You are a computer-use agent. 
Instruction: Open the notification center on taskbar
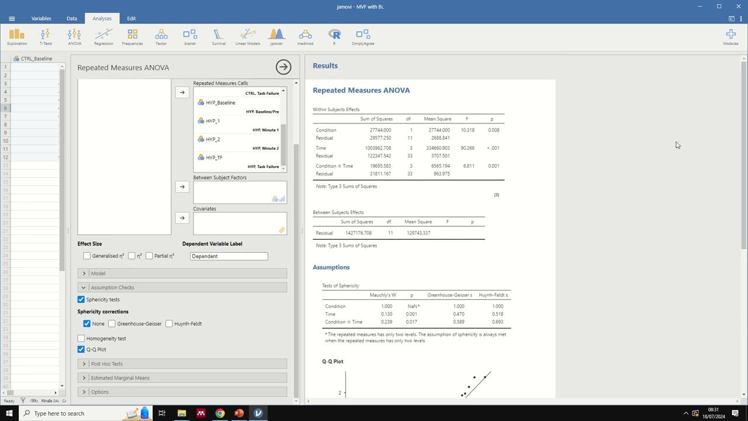pyautogui.click(x=735, y=413)
